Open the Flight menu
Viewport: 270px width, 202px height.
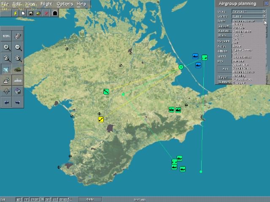[46, 4]
